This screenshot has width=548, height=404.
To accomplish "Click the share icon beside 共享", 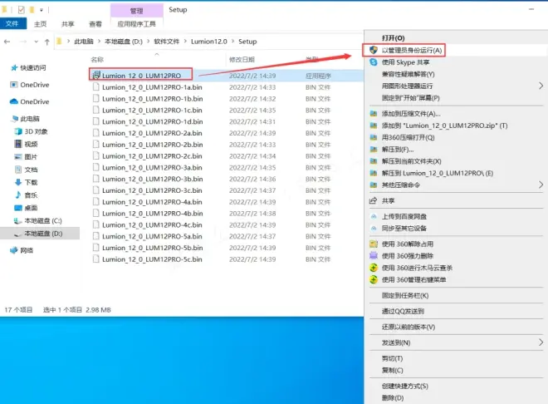I will tap(374, 200).
